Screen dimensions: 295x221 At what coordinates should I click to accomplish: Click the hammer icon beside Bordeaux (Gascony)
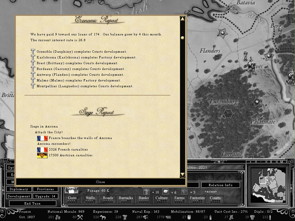coord(33,69)
